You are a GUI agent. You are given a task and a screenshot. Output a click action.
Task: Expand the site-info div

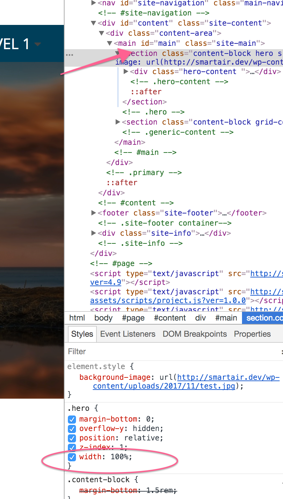tap(93, 233)
